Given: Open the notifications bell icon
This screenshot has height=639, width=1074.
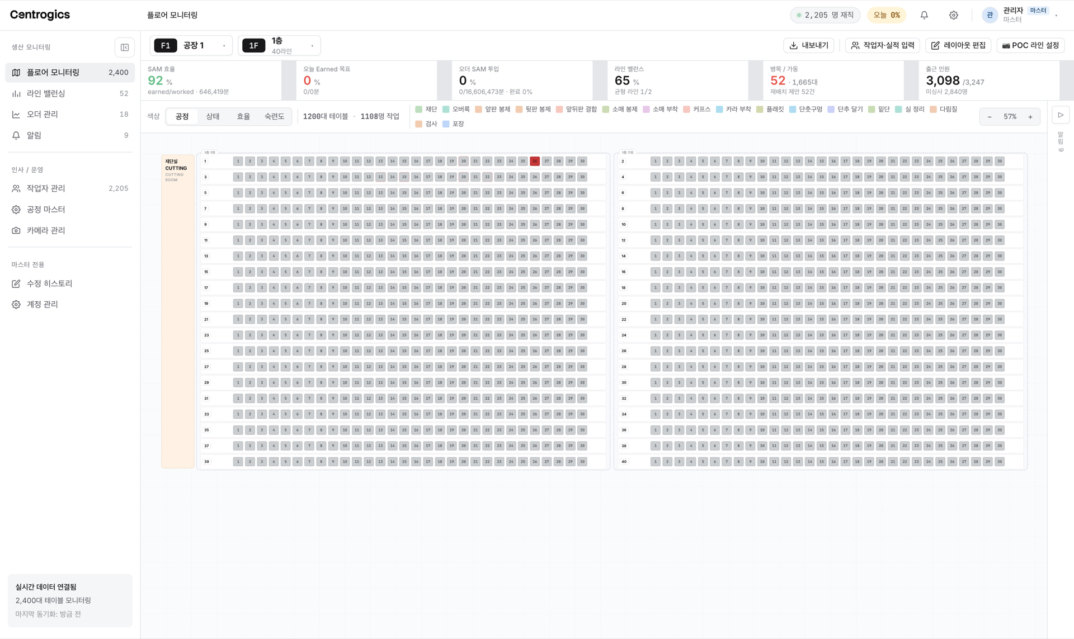Looking at the screenshot, I should tap(924, 15).
